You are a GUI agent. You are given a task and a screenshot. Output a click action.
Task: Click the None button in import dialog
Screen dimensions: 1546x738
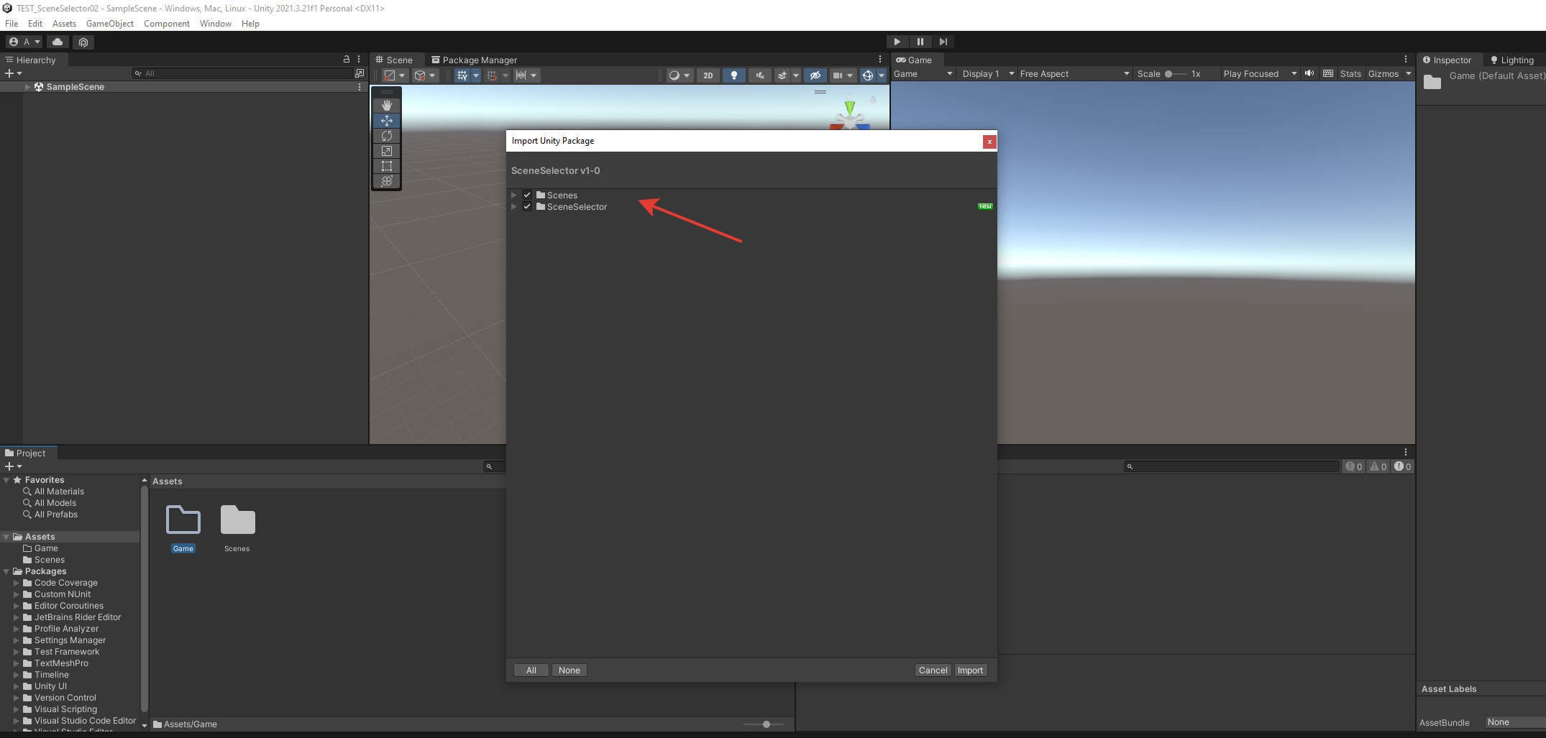tap(570, 670)
